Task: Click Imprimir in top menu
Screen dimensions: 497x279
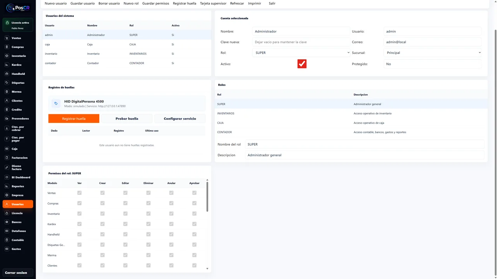Action: coord(254,3)
